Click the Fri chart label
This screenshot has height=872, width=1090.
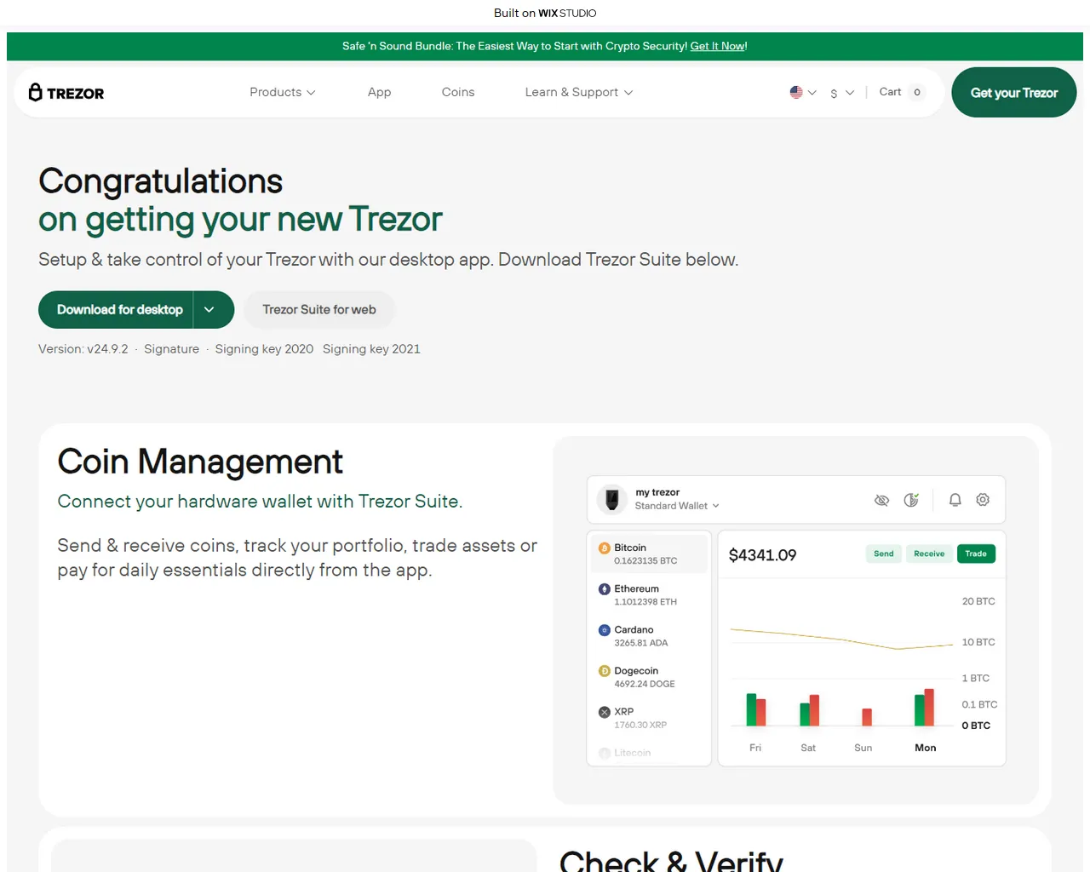[755, 748]
